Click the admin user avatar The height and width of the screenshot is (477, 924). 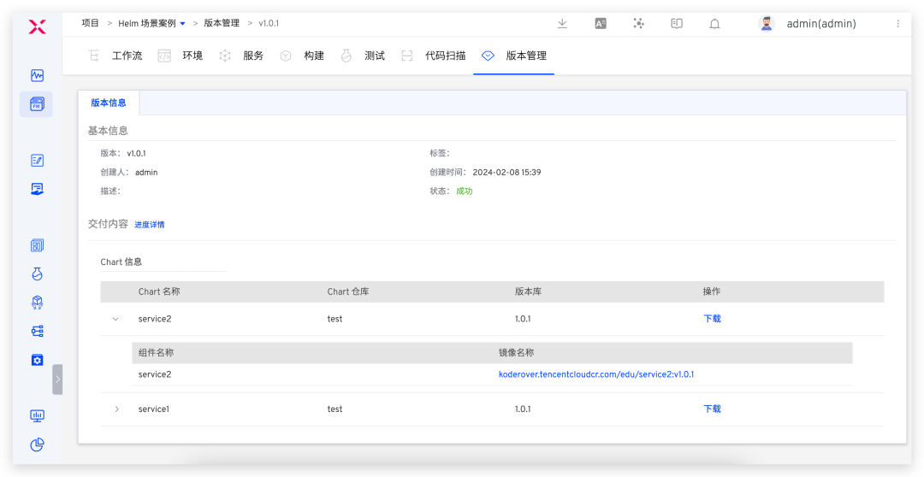(x=766, y=24)
